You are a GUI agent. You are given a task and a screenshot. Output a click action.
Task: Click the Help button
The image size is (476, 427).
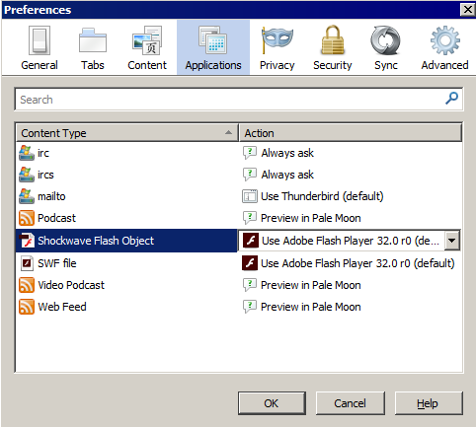pyautogui.click(x=429, y=403)
